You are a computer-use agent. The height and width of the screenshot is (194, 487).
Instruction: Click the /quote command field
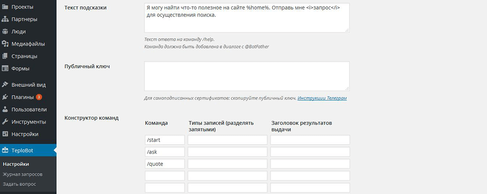(x=165, y=164)
